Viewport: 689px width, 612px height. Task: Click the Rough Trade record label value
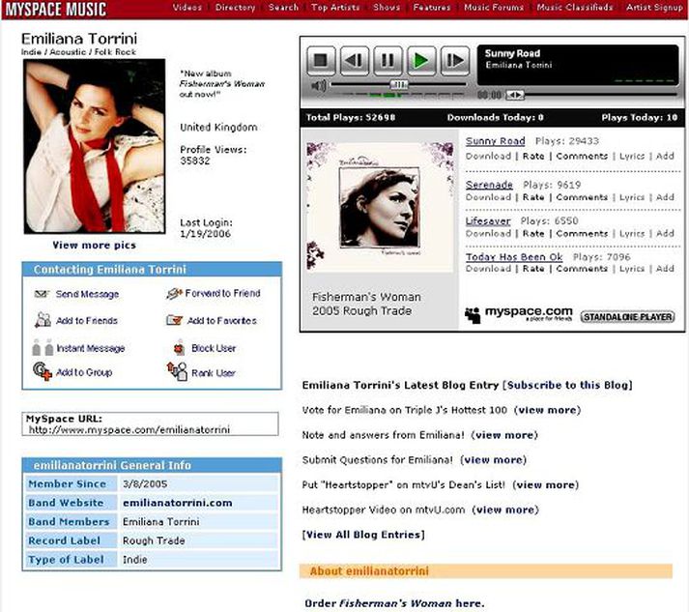pos(154,540)
